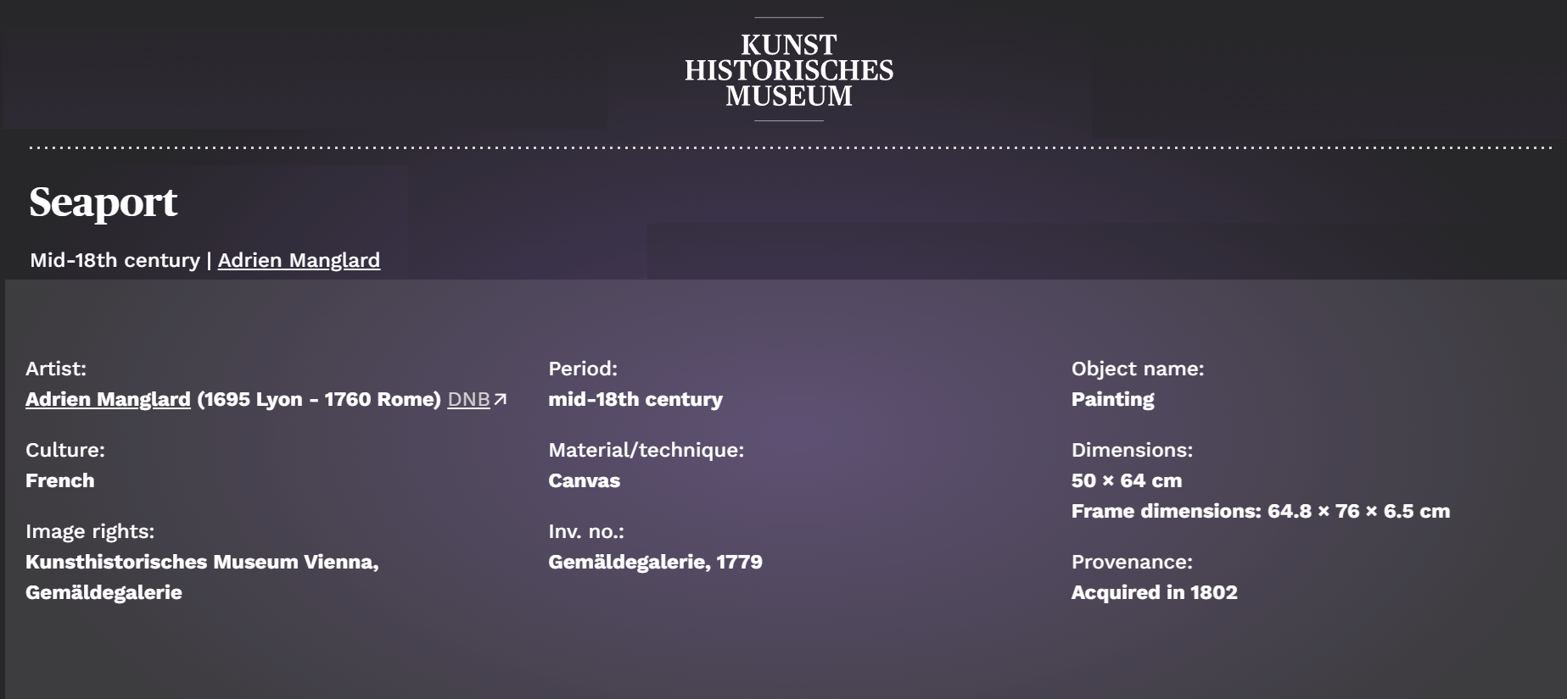Click the Frame dimensions line
The image size is (1567, 699).
pos(1260,511)
